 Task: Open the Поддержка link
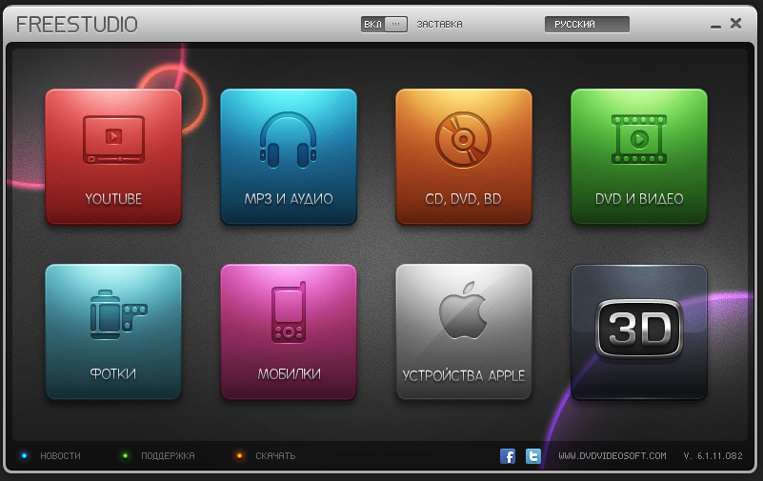[x=168, y=455]
